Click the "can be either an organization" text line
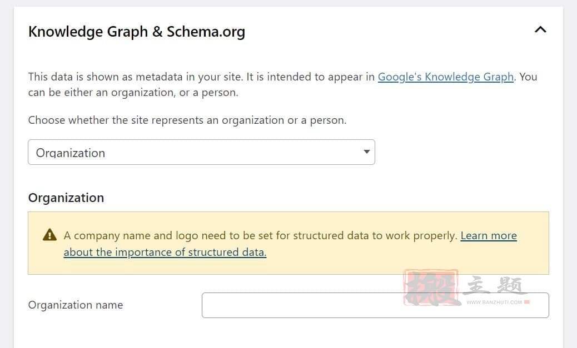The image size is (577, 348). coord(133,93)
